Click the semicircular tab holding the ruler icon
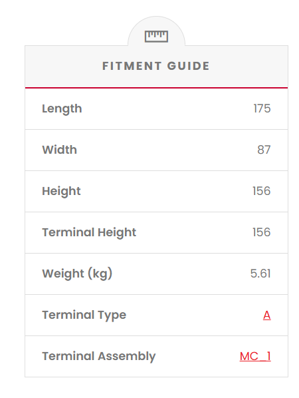 pyautogui.click(x=156, y=31)
